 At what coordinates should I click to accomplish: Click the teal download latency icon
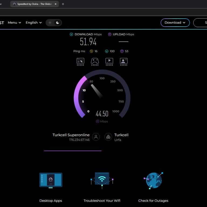click(107, 51)
